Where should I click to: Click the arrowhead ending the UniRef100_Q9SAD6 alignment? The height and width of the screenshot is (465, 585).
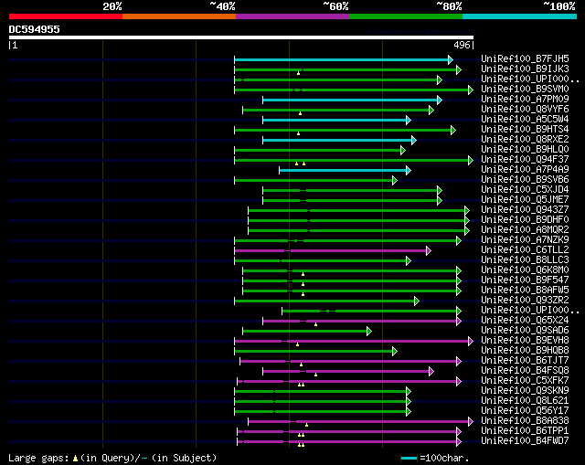(x=369, y=331)
